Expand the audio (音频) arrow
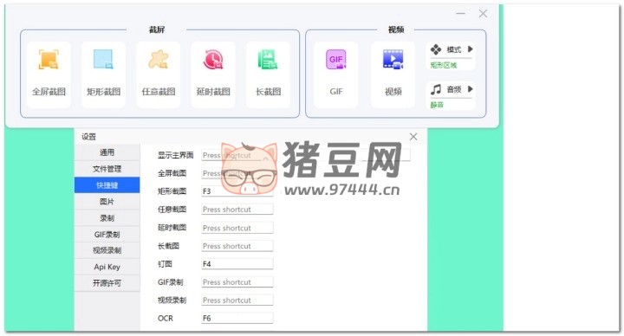624x336 pixels. pos(471,89)
